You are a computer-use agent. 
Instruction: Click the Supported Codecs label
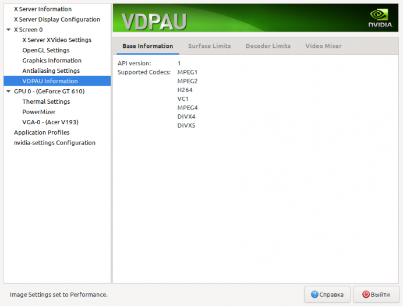144,72
